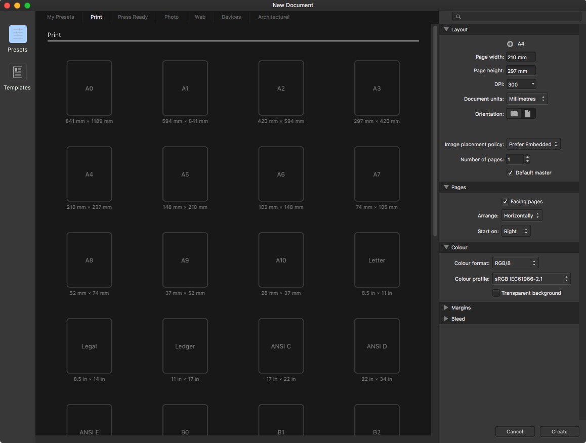The image size is (586, 443).
Task: Switch to the Press Ready tab
Action: click(x=133, y=17)
